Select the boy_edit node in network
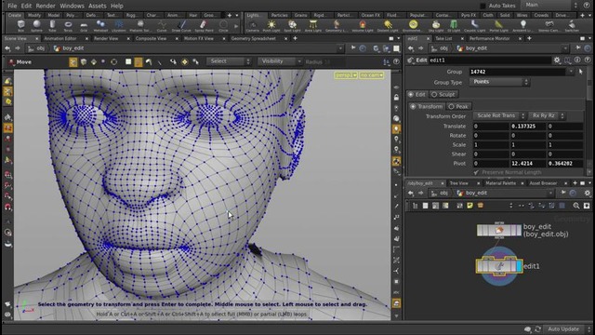 (499, 230)
